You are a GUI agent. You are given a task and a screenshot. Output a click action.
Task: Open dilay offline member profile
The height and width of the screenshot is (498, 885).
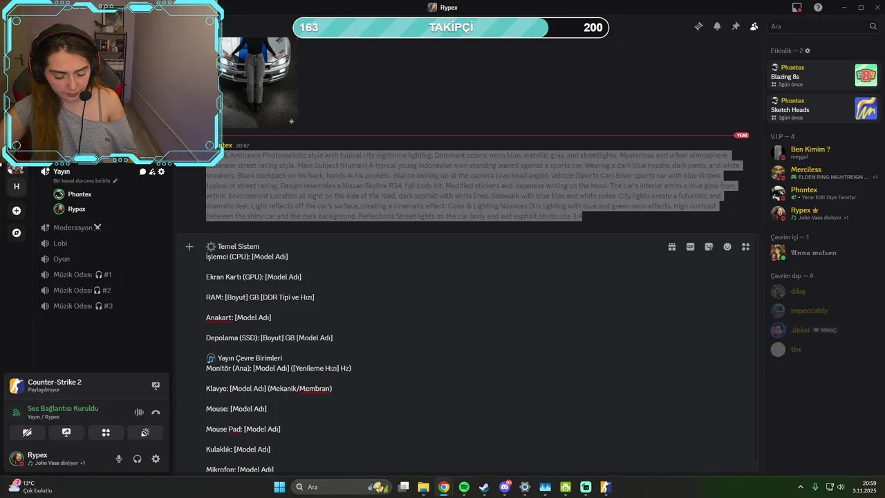(x=823, y=291)
